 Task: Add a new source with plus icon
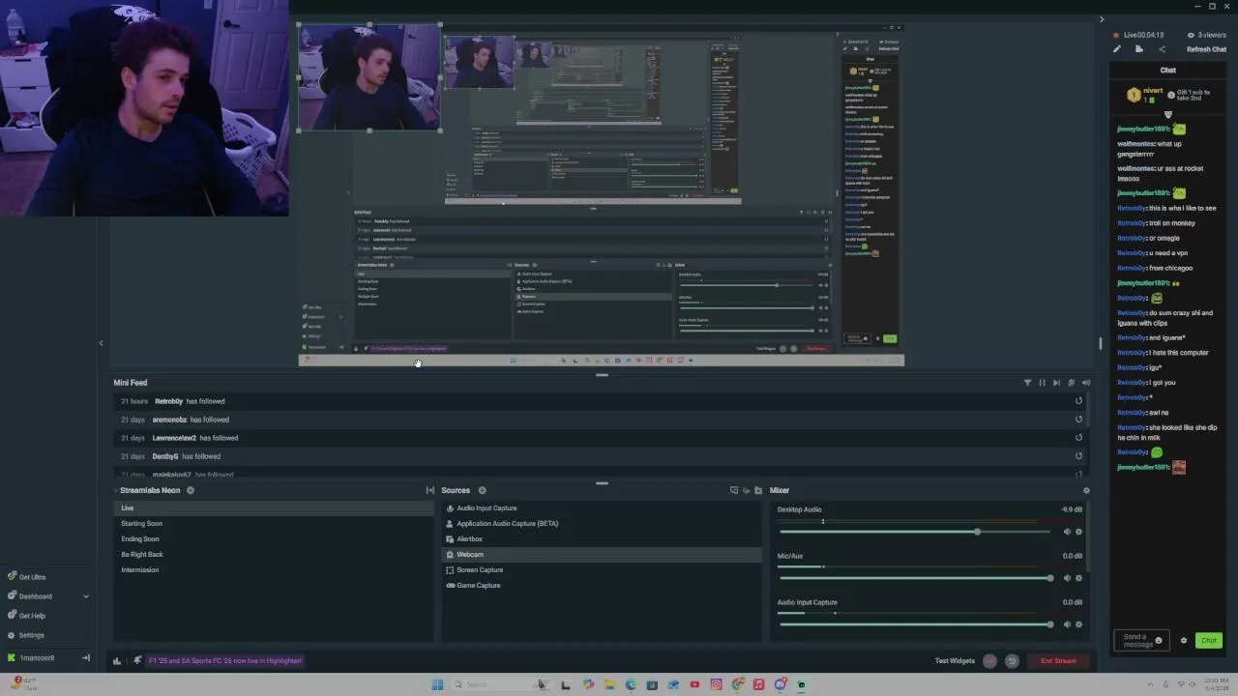coord(482,490)
